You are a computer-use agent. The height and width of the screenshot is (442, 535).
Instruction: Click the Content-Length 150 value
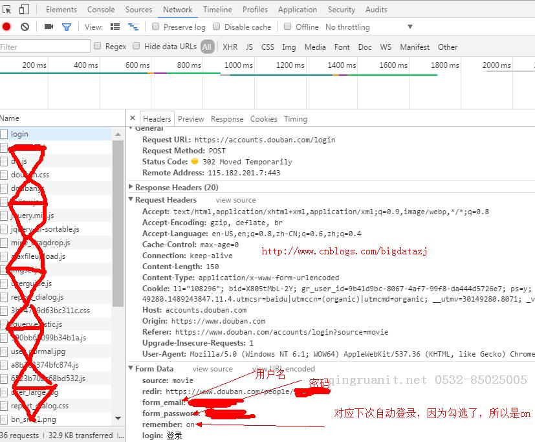212,266
